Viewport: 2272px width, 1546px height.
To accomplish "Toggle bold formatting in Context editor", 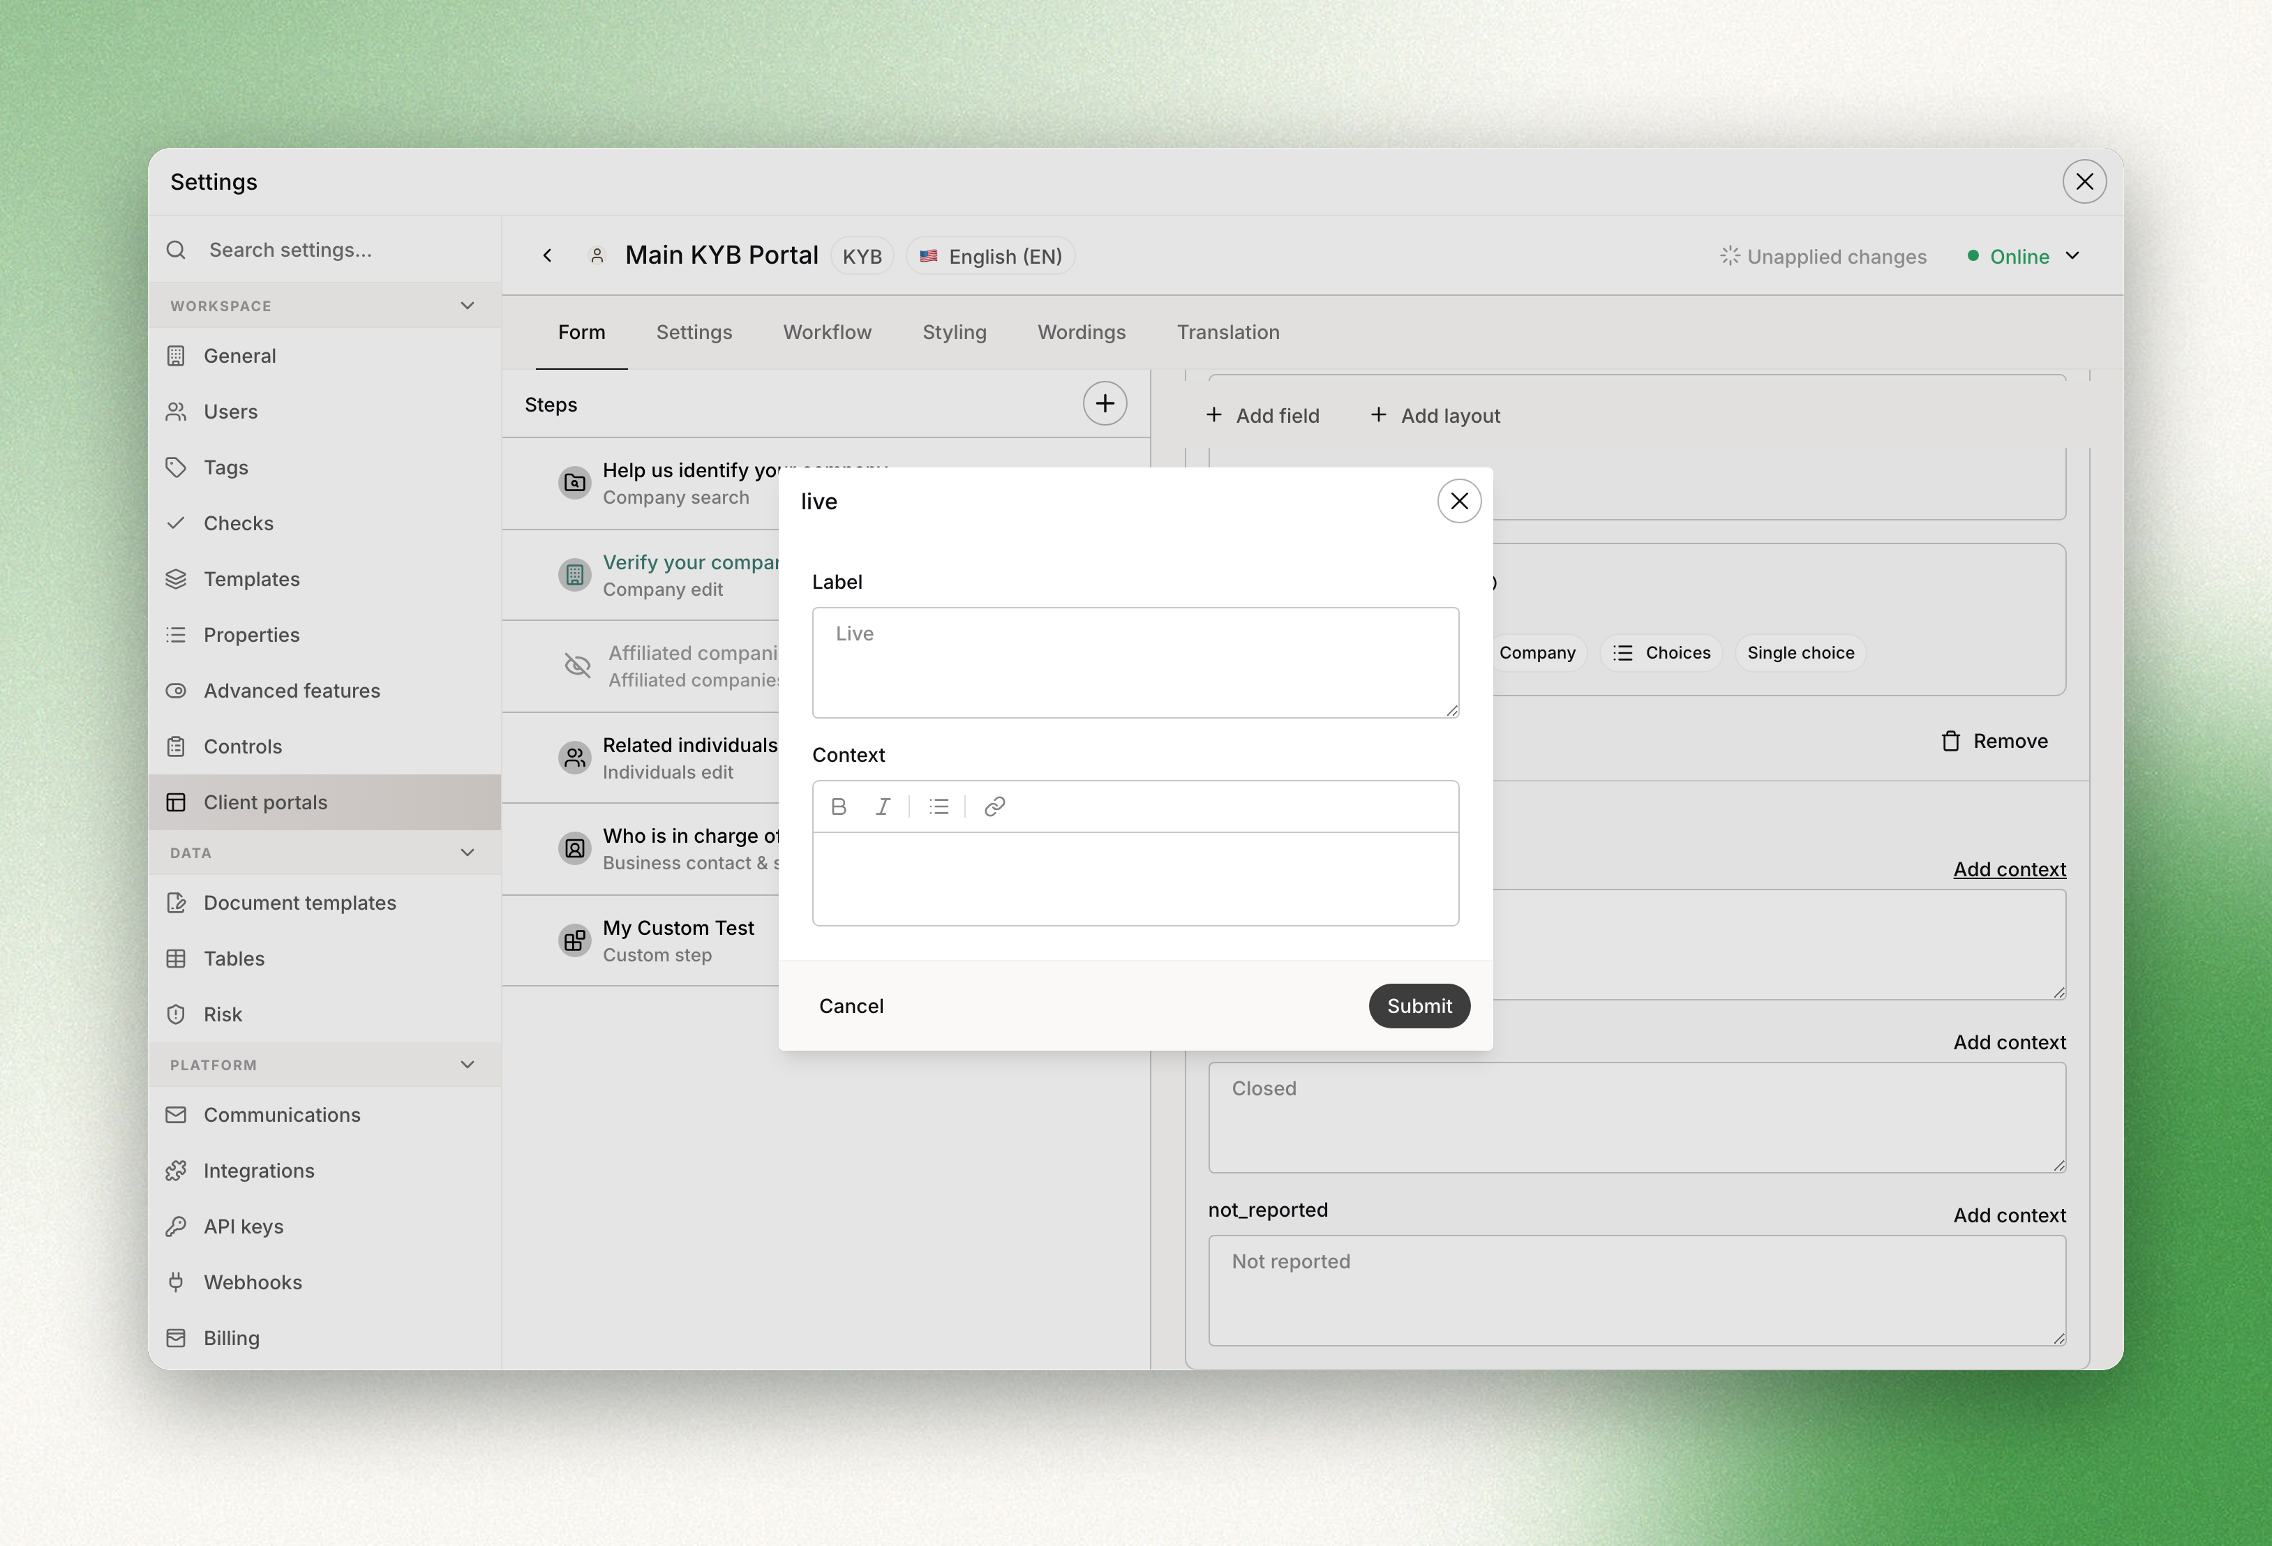I will [839, 806].
